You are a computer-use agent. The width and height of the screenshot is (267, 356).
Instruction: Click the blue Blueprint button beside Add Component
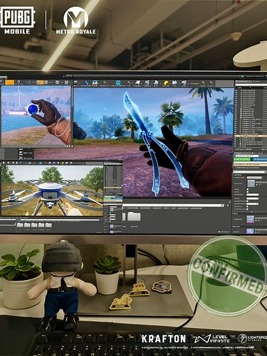tap(259, 159)
